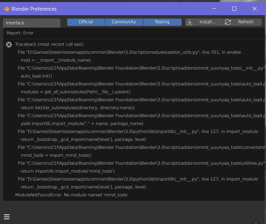The image size is (266, 224).
Task: Click the 'auto_load.init()' line
Action: (36, 76)
